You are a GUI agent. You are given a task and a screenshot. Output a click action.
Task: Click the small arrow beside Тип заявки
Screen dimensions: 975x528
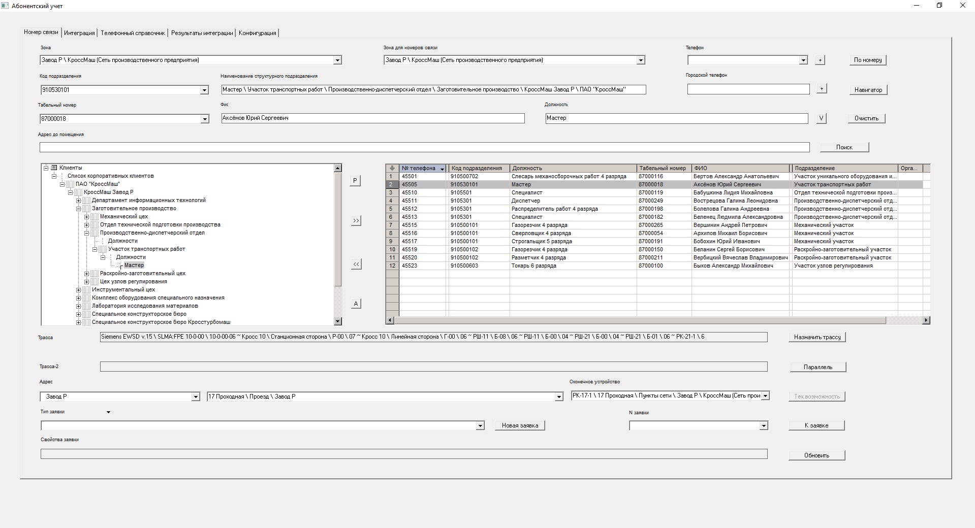point(108,412)
